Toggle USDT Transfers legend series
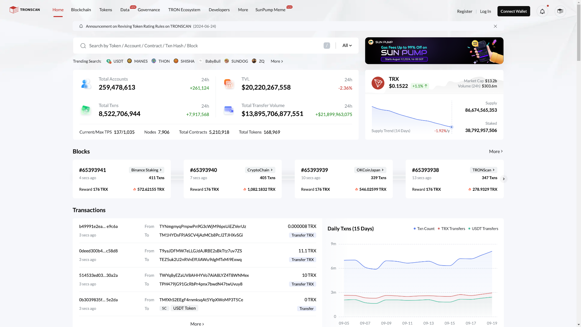The image size is (581, 327). click(483, 229)
